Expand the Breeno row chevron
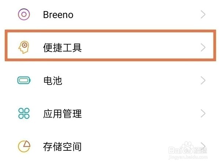Screen dimensions: 220x165 203,15
